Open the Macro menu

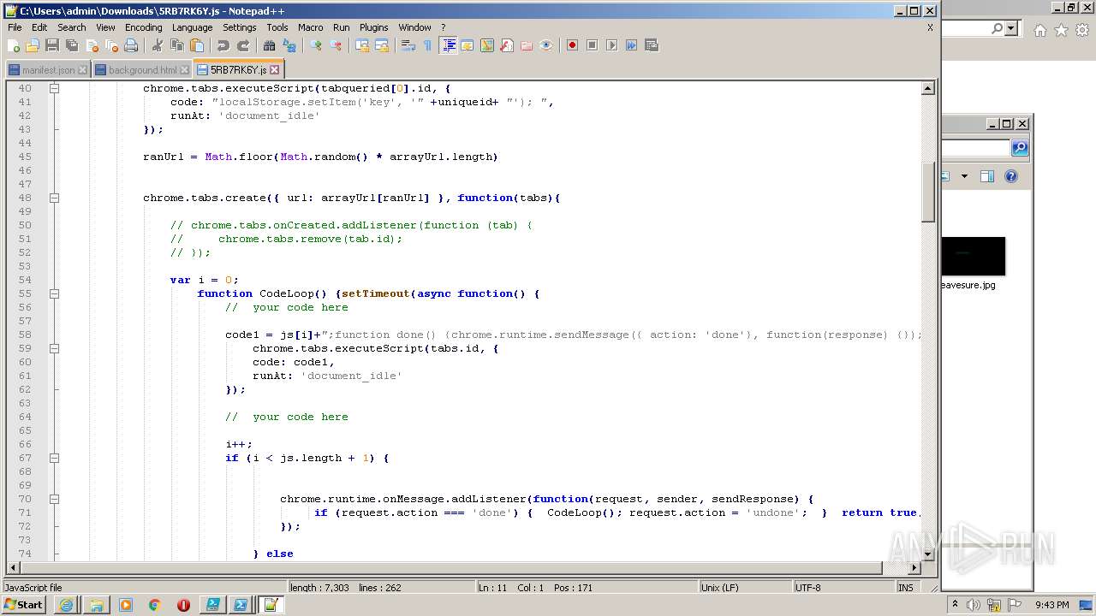coord(311,27)
